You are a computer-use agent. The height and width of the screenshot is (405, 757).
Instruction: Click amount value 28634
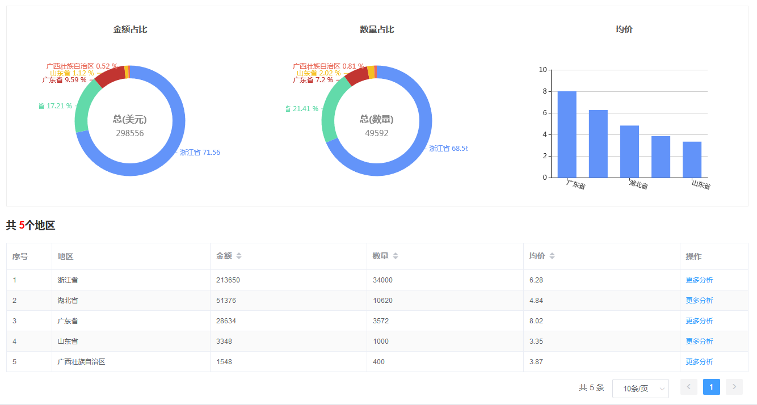point(226,321)
